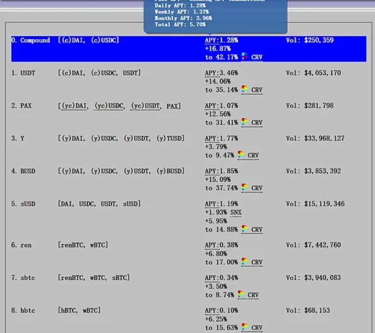
Task: Click the CRV label in ren row
Action: (257, 263)
